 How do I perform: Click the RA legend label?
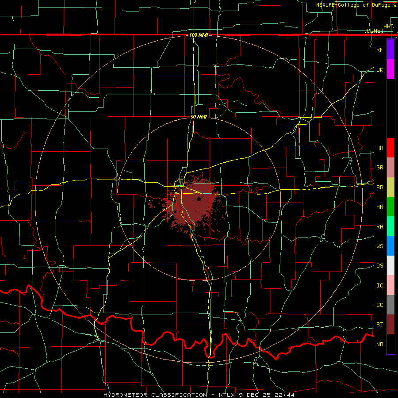379,227
